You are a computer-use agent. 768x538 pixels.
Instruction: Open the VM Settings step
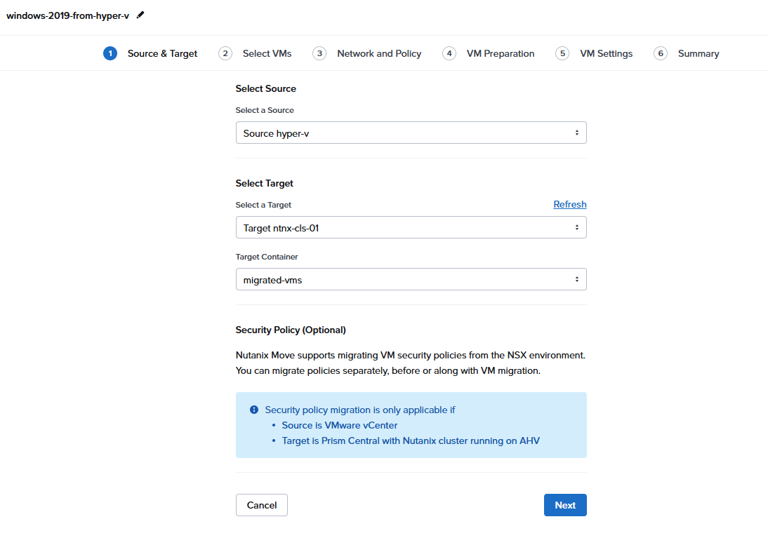[x=606, y=53]
